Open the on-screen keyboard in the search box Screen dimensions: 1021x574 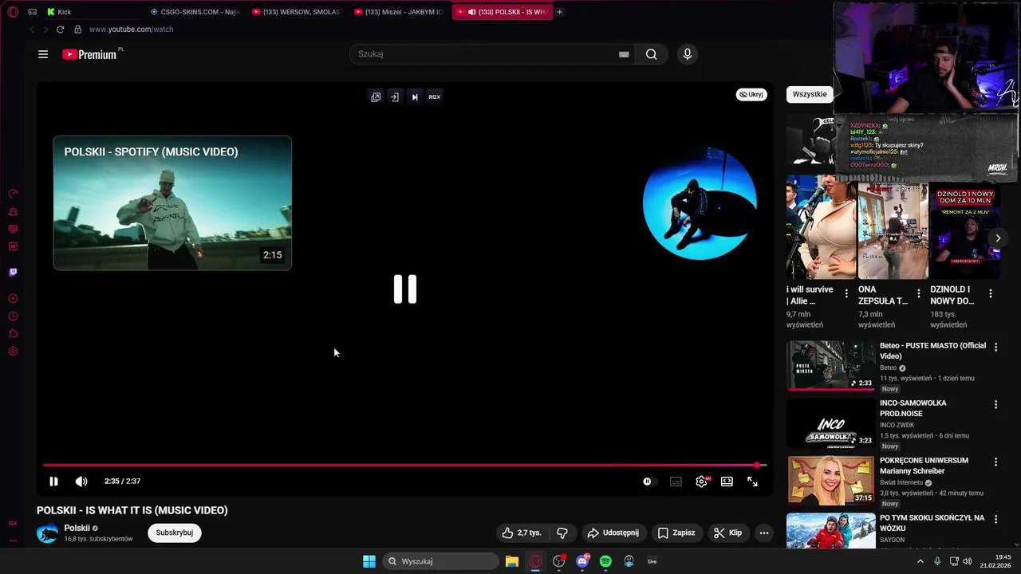(624, 54)
